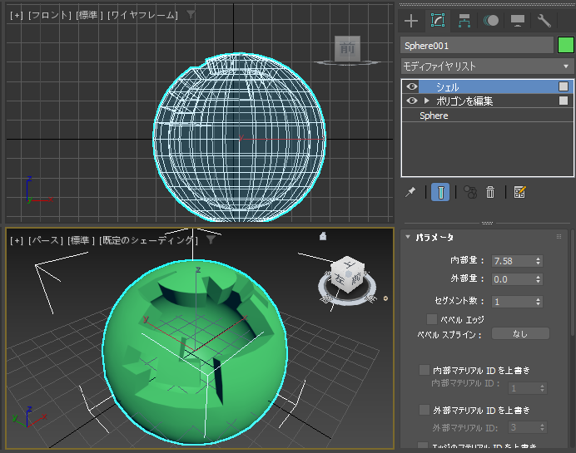Pin the modifier stack

[410, 192]
